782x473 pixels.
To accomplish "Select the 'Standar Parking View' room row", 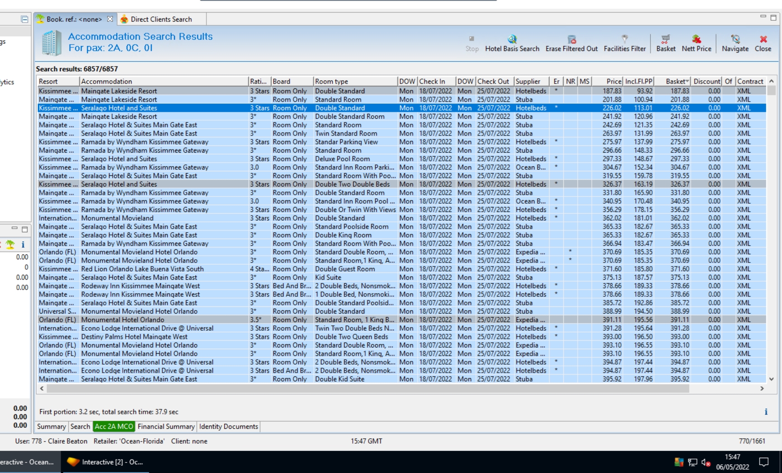I will (401, 142).
